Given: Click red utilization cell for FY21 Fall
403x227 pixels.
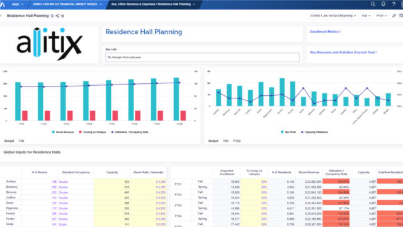Looking at the screenshot, I should point(336,182).
